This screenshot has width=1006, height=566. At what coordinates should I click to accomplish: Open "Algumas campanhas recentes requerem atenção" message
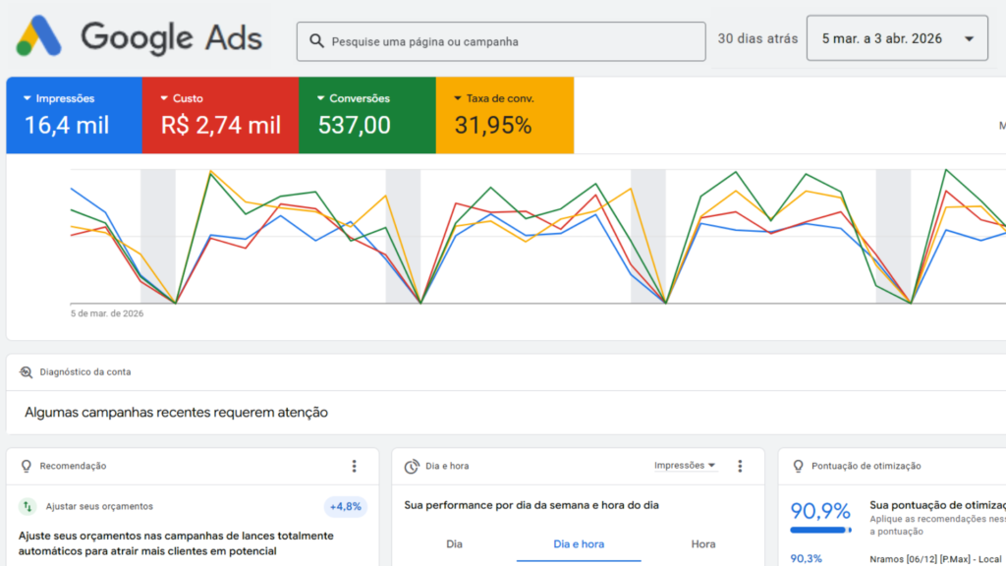coord(177,413)
